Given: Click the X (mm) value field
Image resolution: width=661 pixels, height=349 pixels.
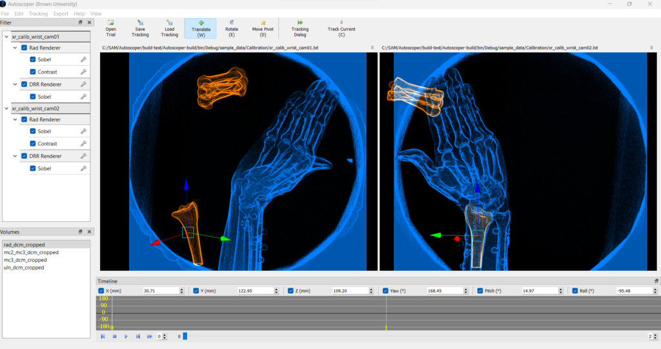Looking at the screenshot, I should pyautogui.click(x=161, y=291).
